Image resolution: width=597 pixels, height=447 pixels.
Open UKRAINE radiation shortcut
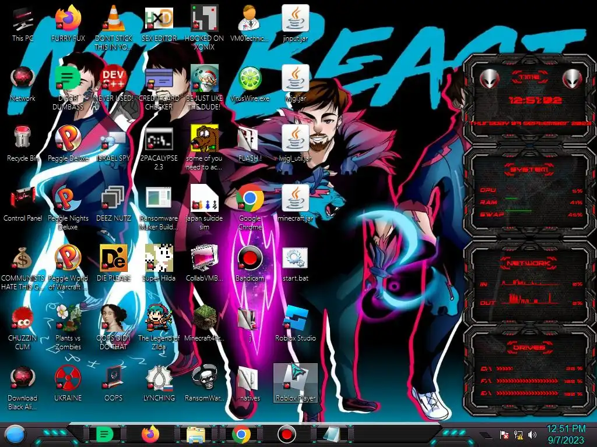tap(68, 383)
